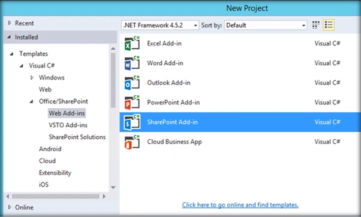
Task: Open the Sort by Default dropdown
Action: pyautogui.click(x=266, y=25)
